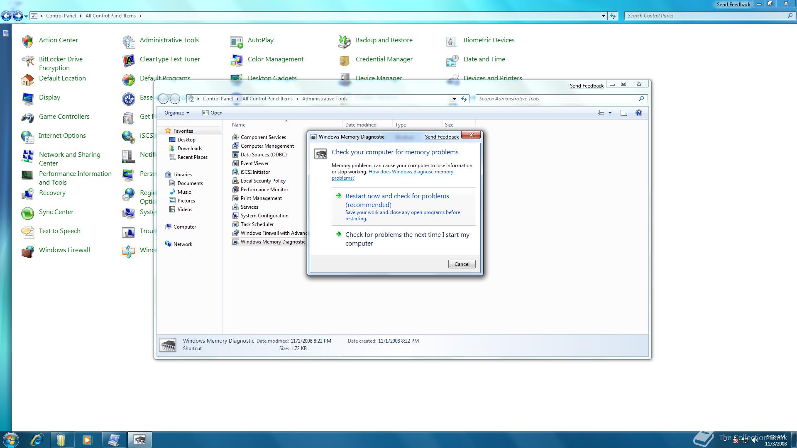The height and width of the screenshot is (448, 797).
Task: Open Windows Media Player taskbar icon
Action: coord(87,440)
